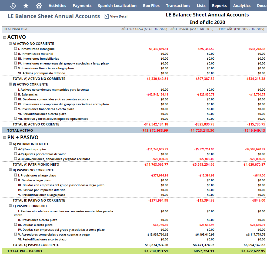The height and width of the screenshot is (255, 267).
Task: Open the Recent Records clock icon
Action: pos(13,6)
